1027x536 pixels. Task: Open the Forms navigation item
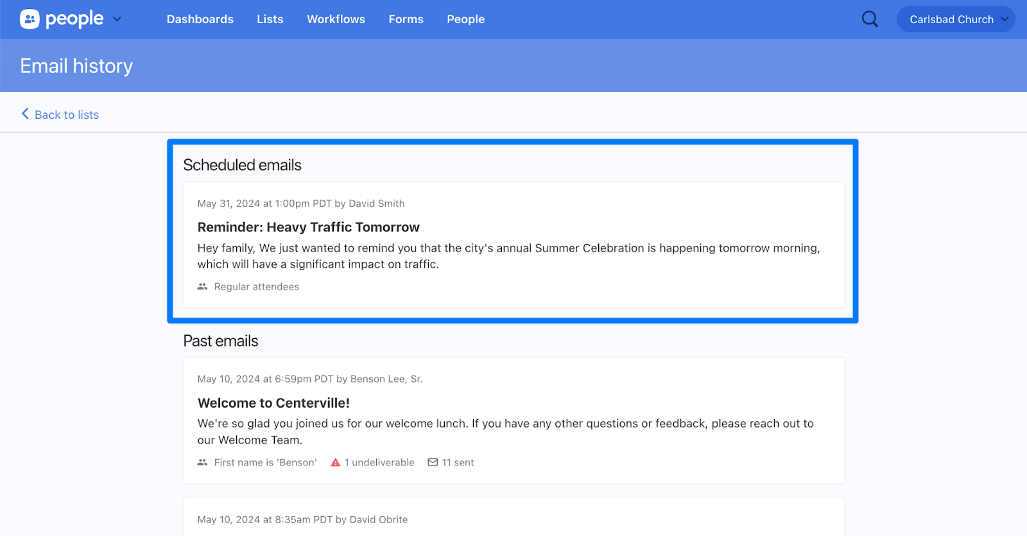pyautogui.click(x=406, y=19)
